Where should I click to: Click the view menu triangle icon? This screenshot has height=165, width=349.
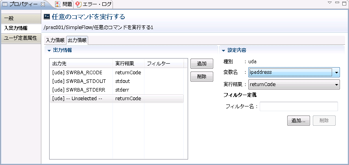330,3
